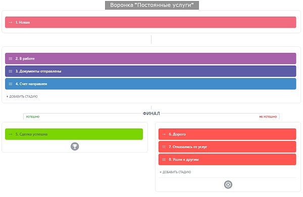Image resolution: width=303 pixels, height=197 pixels.
Task: Grab the drag handle of 2. В работе
Action: (11, 58)
